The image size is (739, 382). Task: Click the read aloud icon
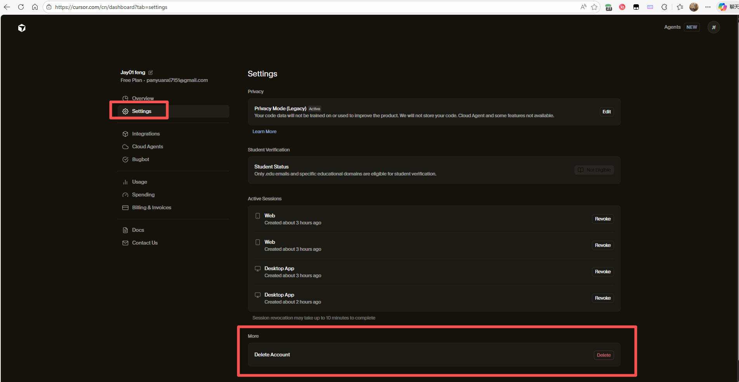[583, 7]
